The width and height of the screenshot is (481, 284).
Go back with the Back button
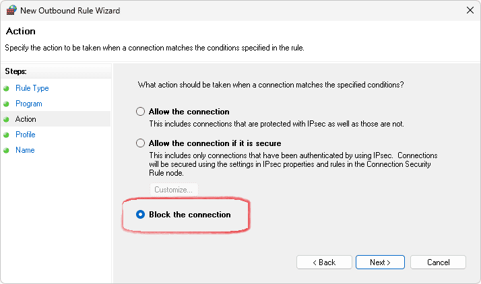point(324,262)
